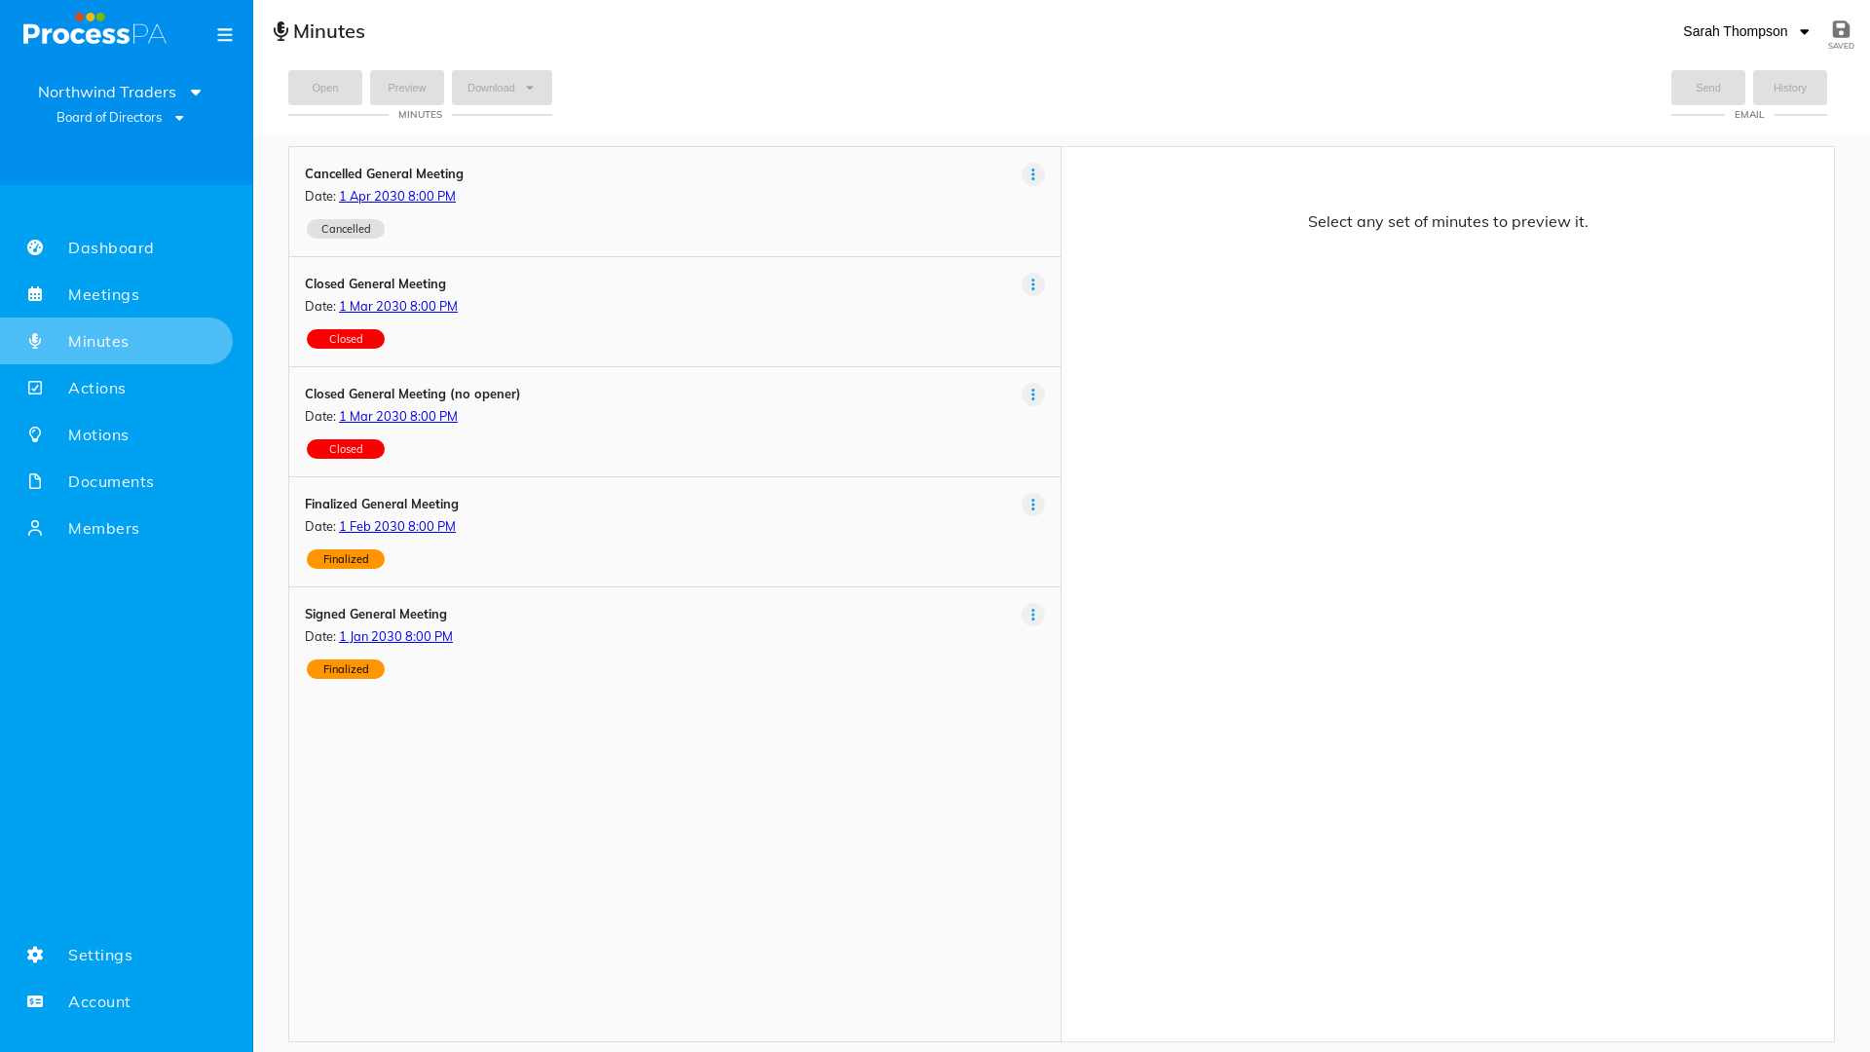Select Minutes in sidebar
The height and width of the screenshot is (1052, 1870).
tap(116, 341)
